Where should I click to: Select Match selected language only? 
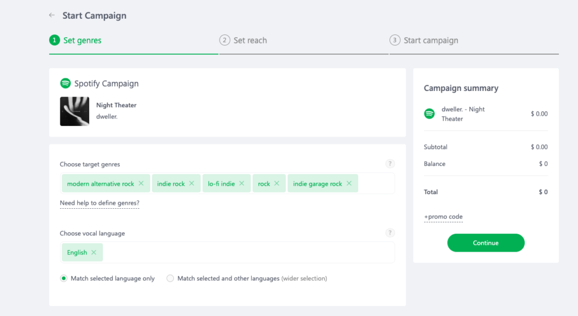pos(64,278)
